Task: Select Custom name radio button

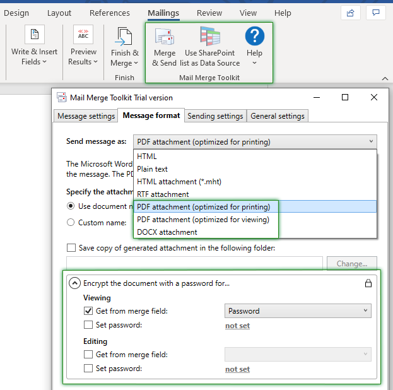Action: click(71, 222)
